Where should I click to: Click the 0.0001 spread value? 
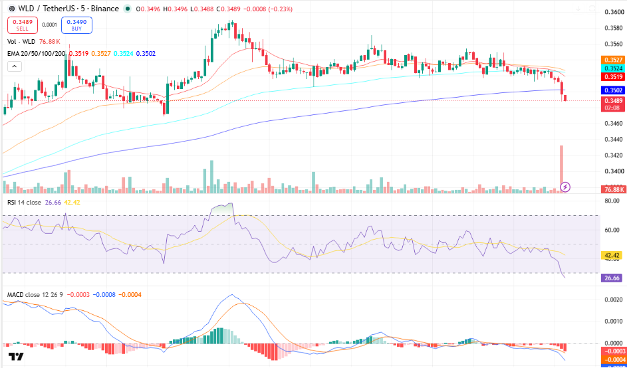(50, 25)
